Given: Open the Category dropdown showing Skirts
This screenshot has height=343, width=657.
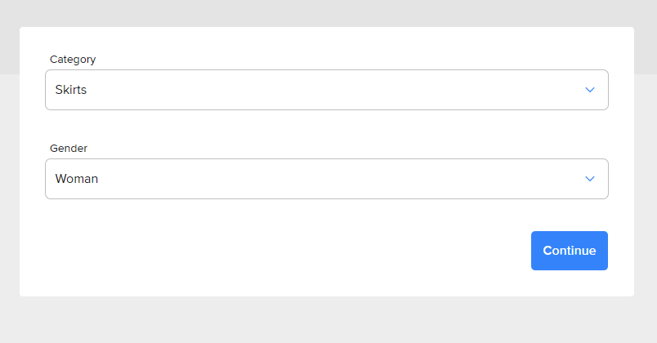Looking at the screenshot, I should tap(327, 90).
